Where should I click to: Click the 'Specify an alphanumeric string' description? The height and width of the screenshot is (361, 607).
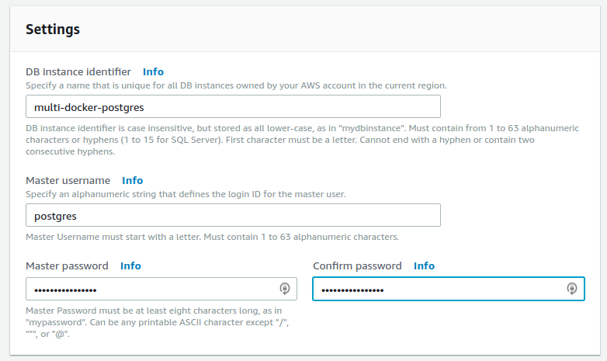[186, 194]
